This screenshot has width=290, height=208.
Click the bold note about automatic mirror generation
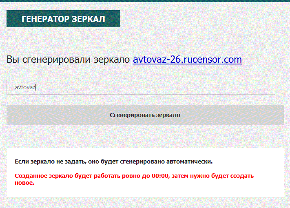point(113,162)
